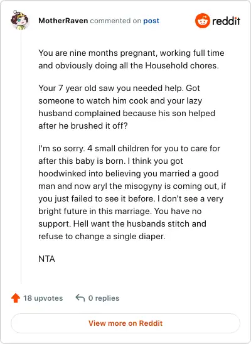This screenshot has height=344, width=251.
Task: Select the 'Your 7 year old' paragraph
Action: tap(127, 107)
